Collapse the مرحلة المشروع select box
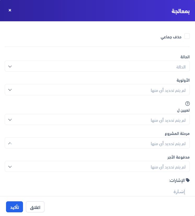 click(97, 143)
